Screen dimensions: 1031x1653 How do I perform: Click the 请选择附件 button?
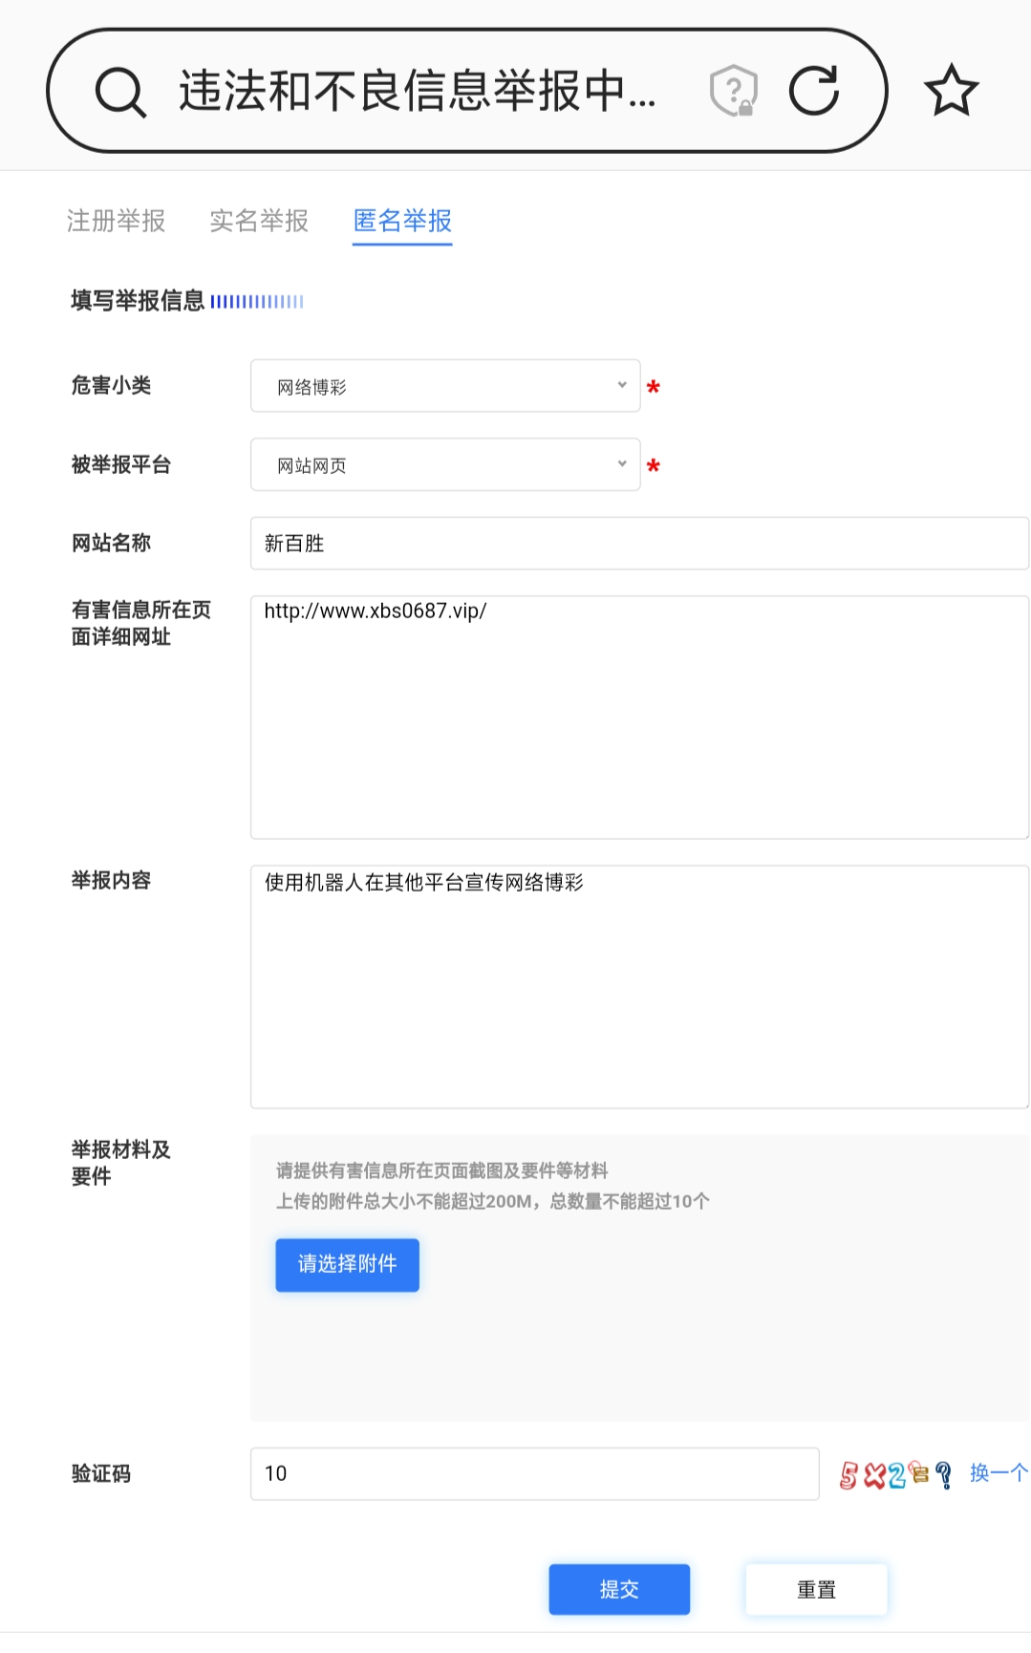coord(348,1265)
